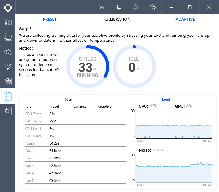Open the monitoring dashboard sidebar icon
This screenshot has width=219, height=192.
click(x=8, y=22)
